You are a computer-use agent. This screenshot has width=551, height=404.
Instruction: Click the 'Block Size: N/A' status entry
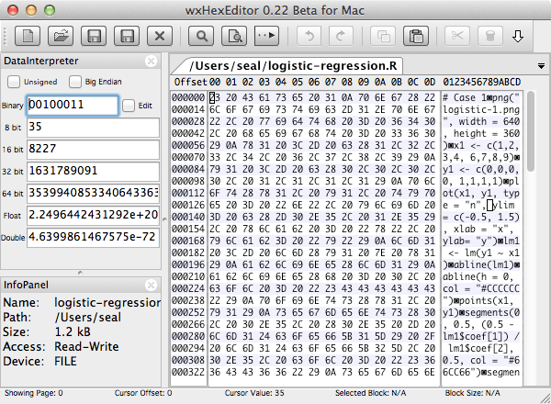(472, 393)
